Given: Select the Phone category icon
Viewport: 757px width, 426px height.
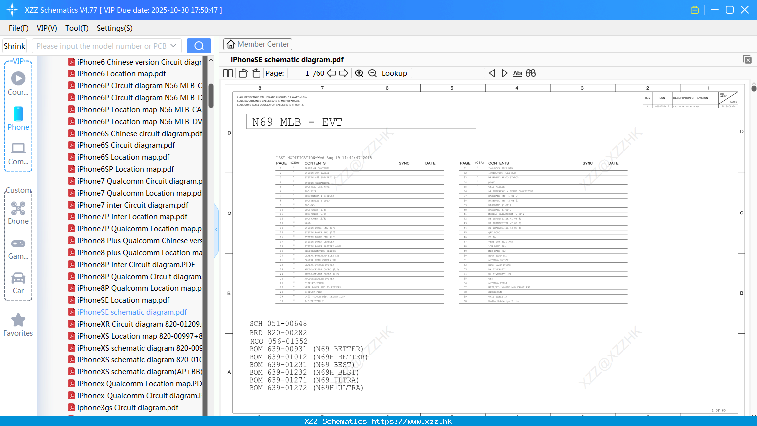Looking at the screenshot, I should click(x=18, y=118).
